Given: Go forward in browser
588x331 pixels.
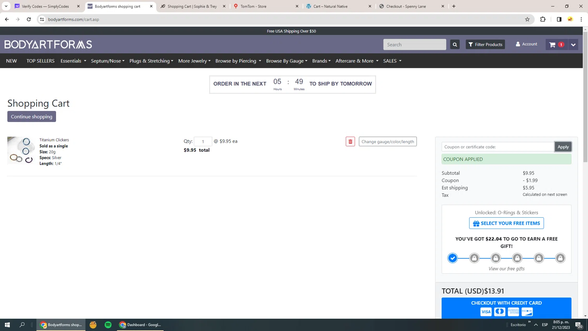Looking at the screenshot, I should click(x=18, y=19).
